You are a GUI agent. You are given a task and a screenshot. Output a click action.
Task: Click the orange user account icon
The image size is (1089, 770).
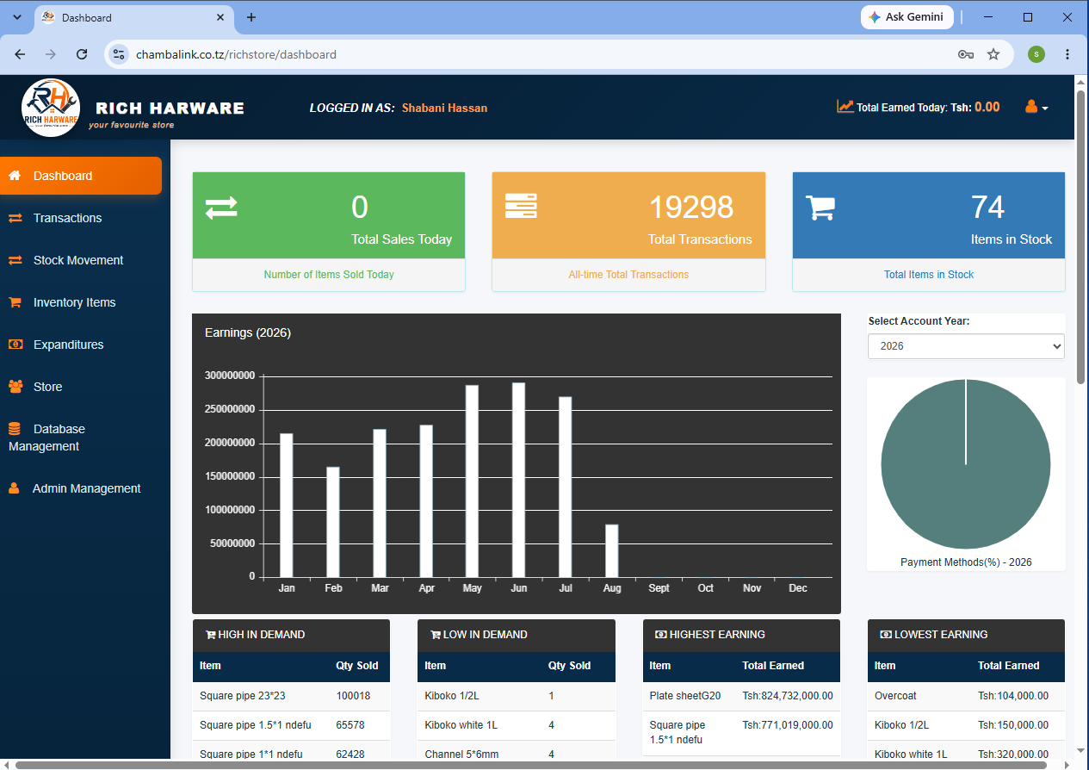point(1031,107)
